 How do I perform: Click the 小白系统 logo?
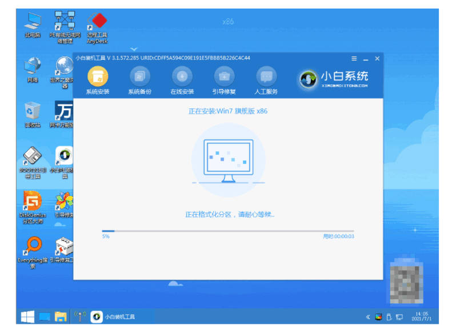[333, 79]
